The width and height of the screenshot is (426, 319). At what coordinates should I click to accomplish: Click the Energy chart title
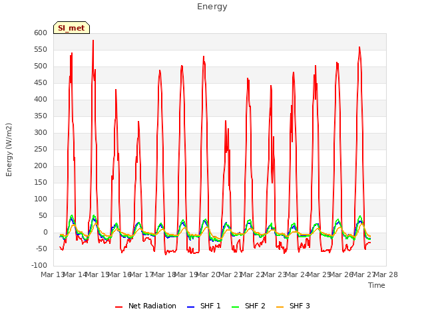[212, 7]
